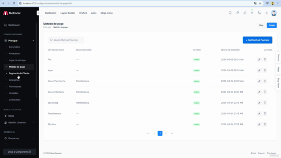Open the Demos side tab
This screenshot has width=281, height=158.
click(278, 57)
